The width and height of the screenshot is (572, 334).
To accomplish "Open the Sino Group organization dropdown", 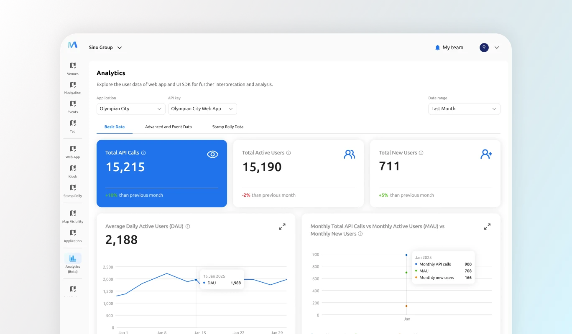I will 105,48.
